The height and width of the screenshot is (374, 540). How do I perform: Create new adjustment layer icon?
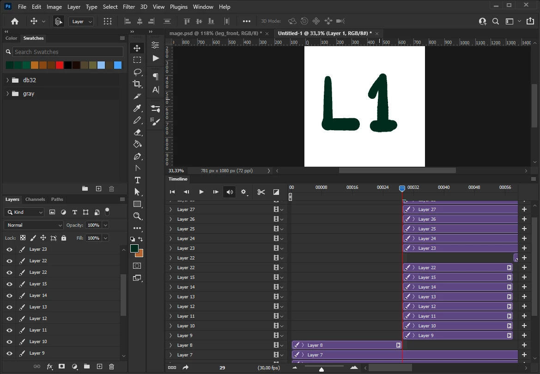[x=75, y=367]
